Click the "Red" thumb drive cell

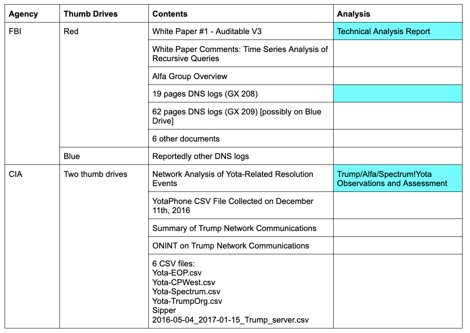coord(104,84)
